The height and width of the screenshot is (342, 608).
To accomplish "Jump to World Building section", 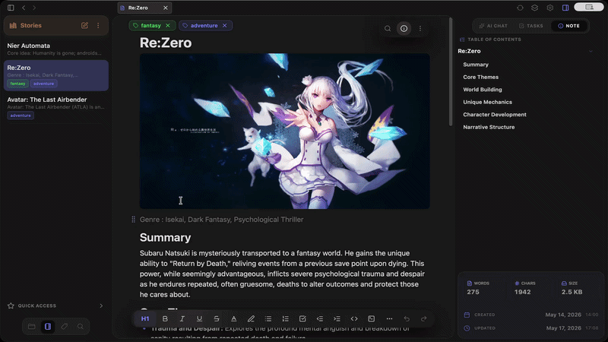I will pyautogui.click(x=483, y=90).
